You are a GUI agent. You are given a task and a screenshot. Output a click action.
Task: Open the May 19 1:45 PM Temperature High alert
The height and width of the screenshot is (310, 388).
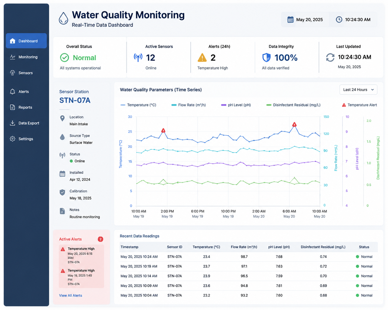(81, 277)
